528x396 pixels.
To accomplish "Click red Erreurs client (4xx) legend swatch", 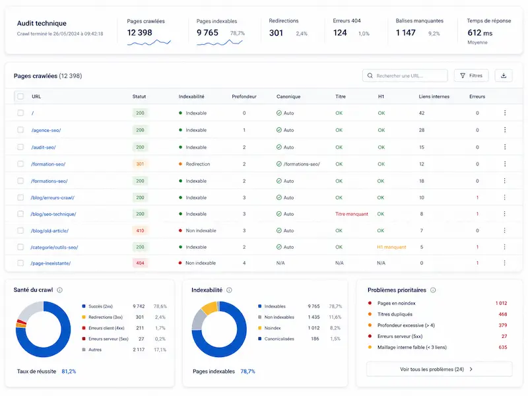I will 84,327.
